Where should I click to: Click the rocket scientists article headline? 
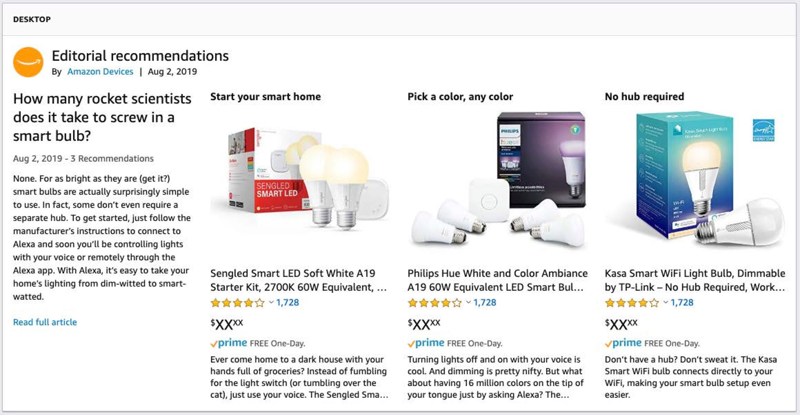click(x=102, y=117)
